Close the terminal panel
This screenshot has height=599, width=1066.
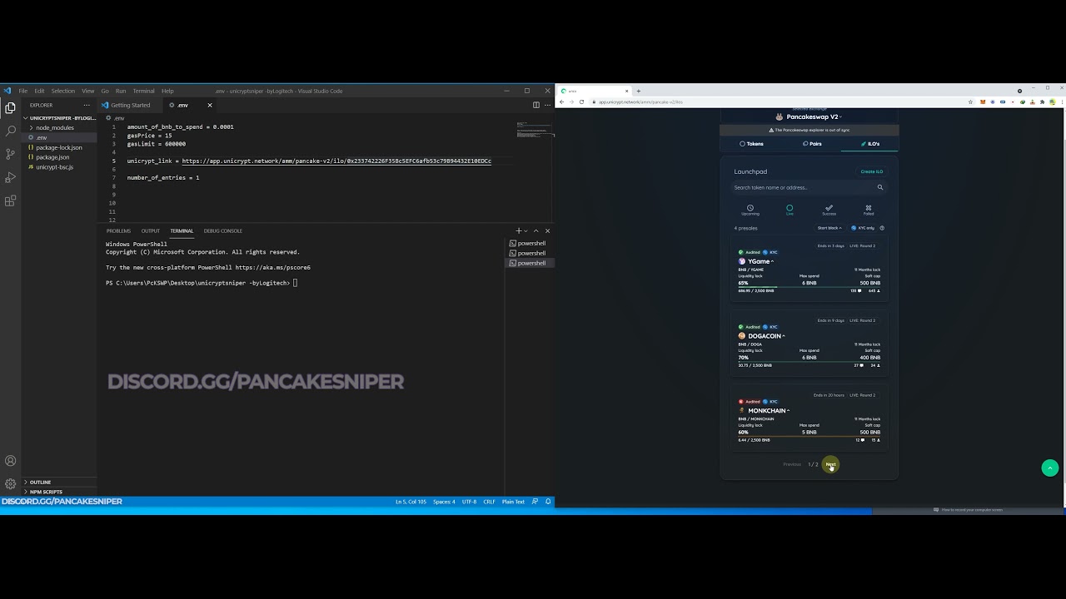point(547,230)
